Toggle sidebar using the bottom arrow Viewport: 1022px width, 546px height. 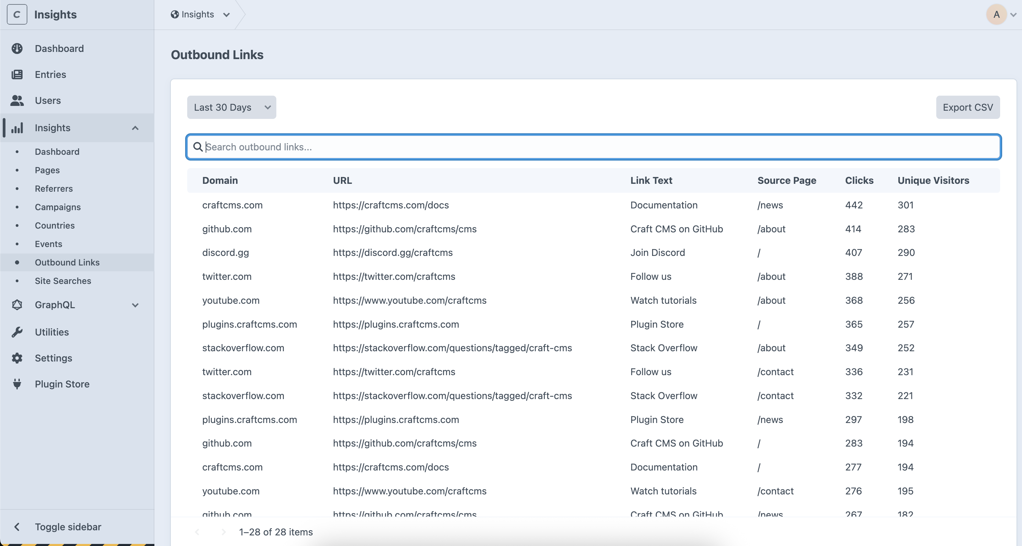pos(17,527)
